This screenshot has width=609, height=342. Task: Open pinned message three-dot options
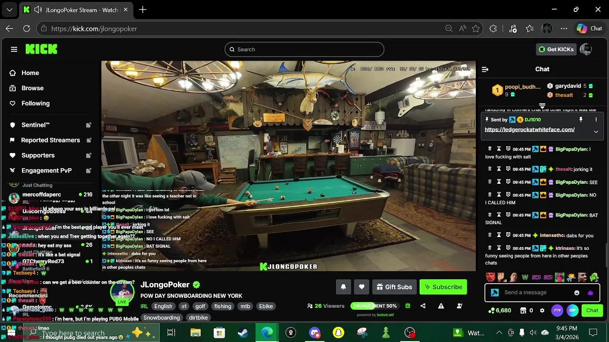[x=596, y=120]
